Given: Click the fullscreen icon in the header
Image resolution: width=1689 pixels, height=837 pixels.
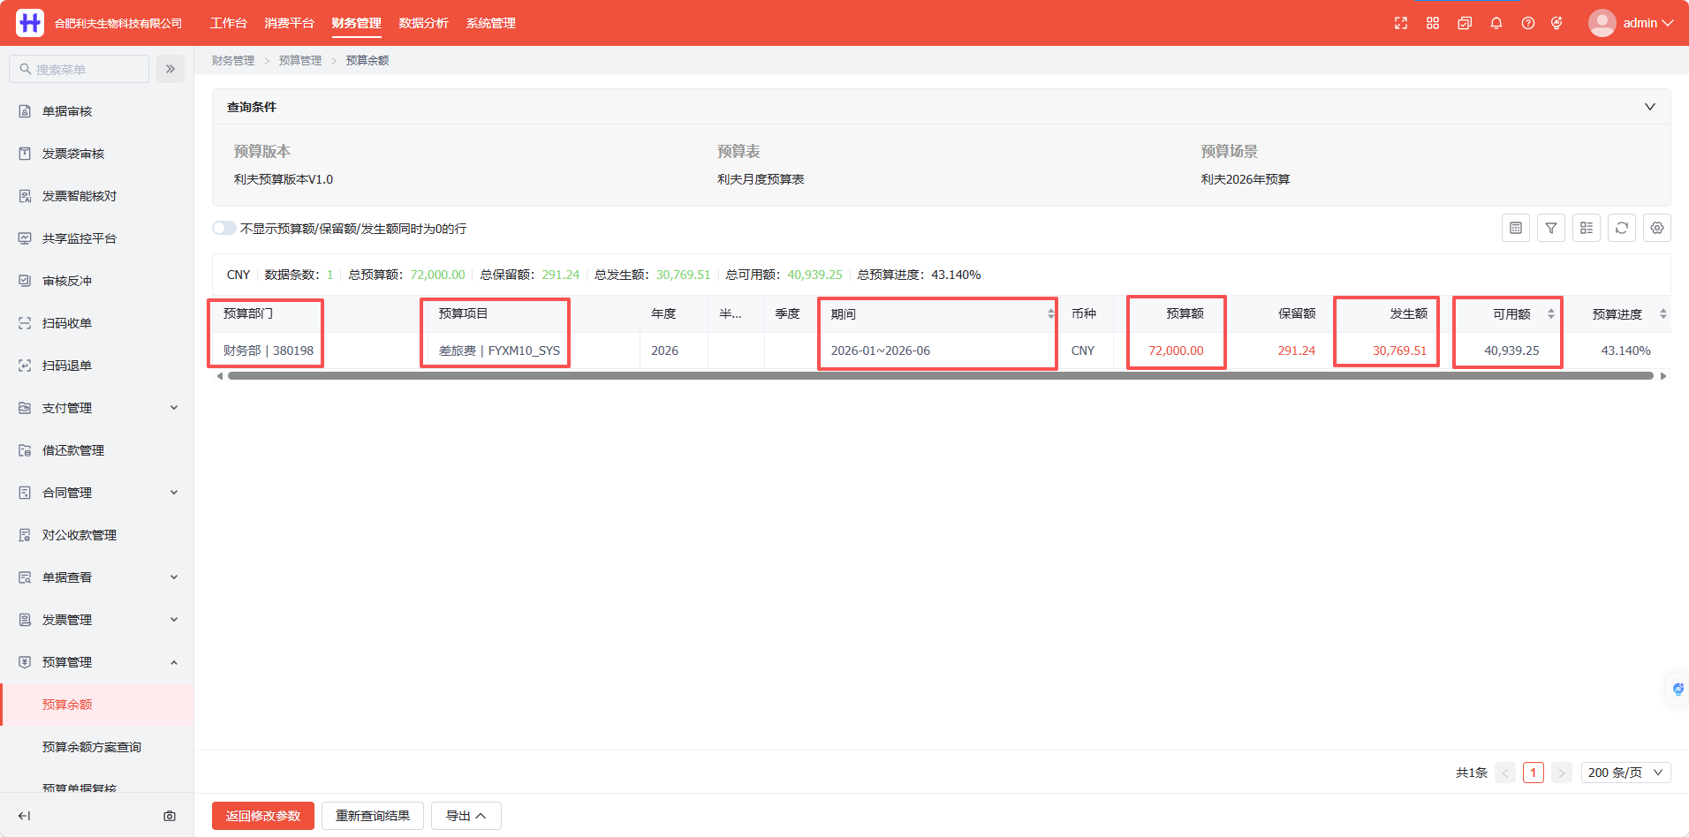Looking at the screenshot, I should coord(1401,23).
